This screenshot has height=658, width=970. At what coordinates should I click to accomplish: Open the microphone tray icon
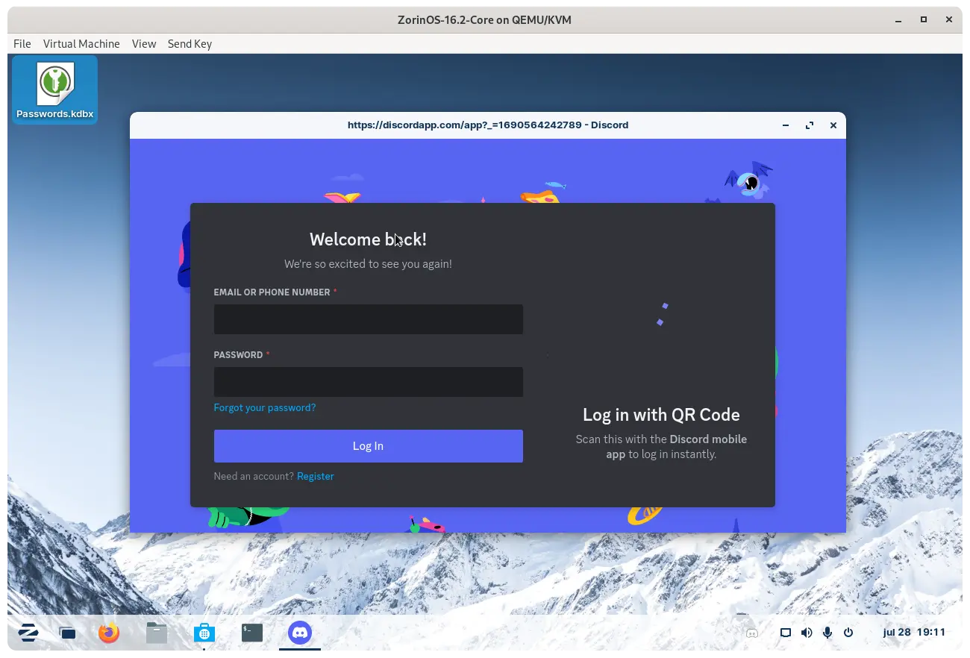827,633
